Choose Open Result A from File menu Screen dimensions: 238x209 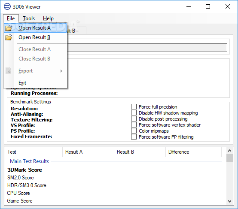point(35,28)
